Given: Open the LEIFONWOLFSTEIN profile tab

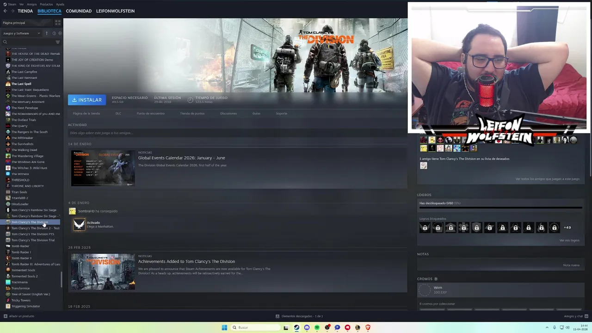Looking at the screenshot, I should 115,11.
